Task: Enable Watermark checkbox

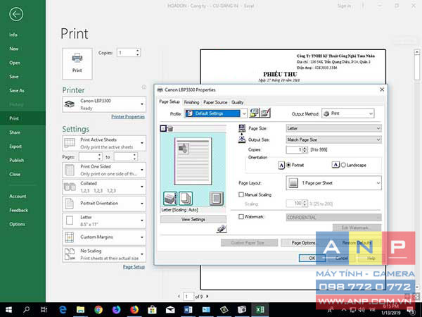Action: pyautogui.click(x=241, y=216)
